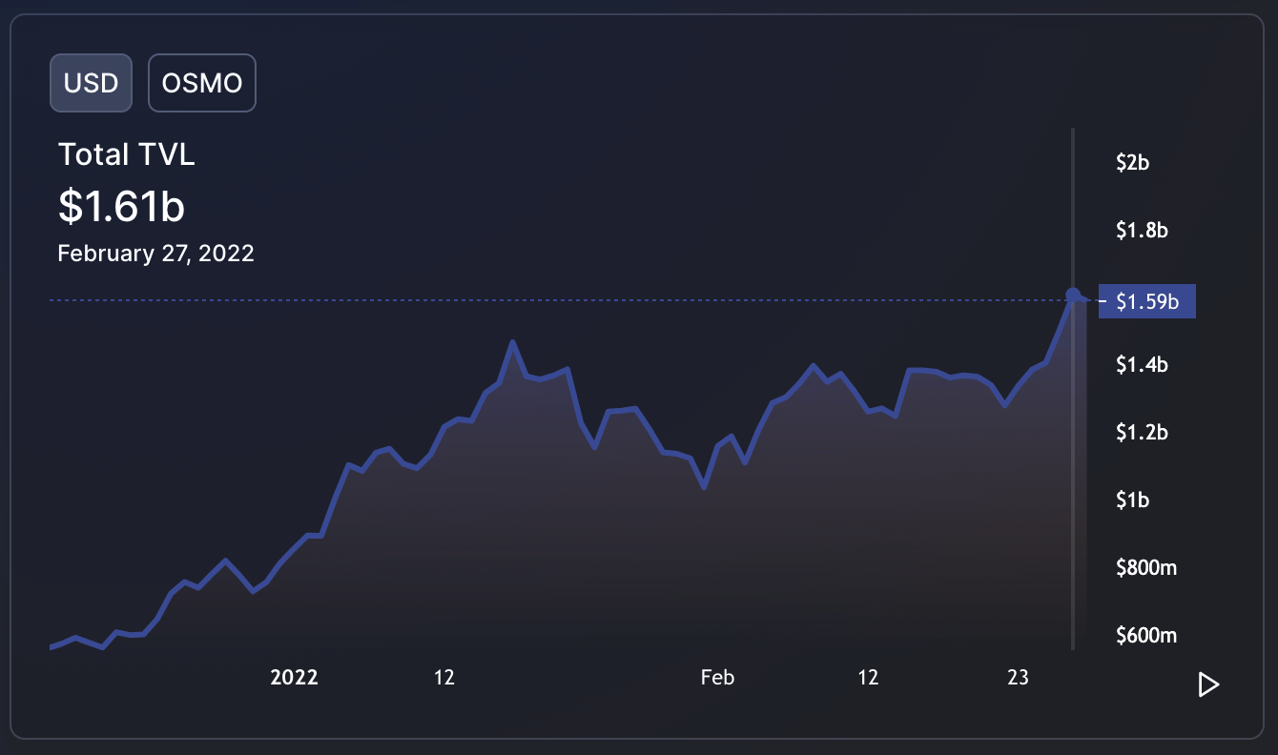Click the play arrow icon
The height and width of the screenshot is (755, 1278).
pyautogui.click(x=1208, y=684)
